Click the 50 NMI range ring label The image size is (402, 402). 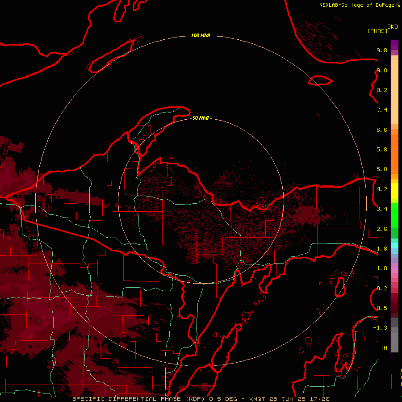click(201, 118)
